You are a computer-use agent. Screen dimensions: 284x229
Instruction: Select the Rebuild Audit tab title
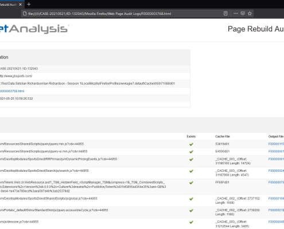(9, 5)
